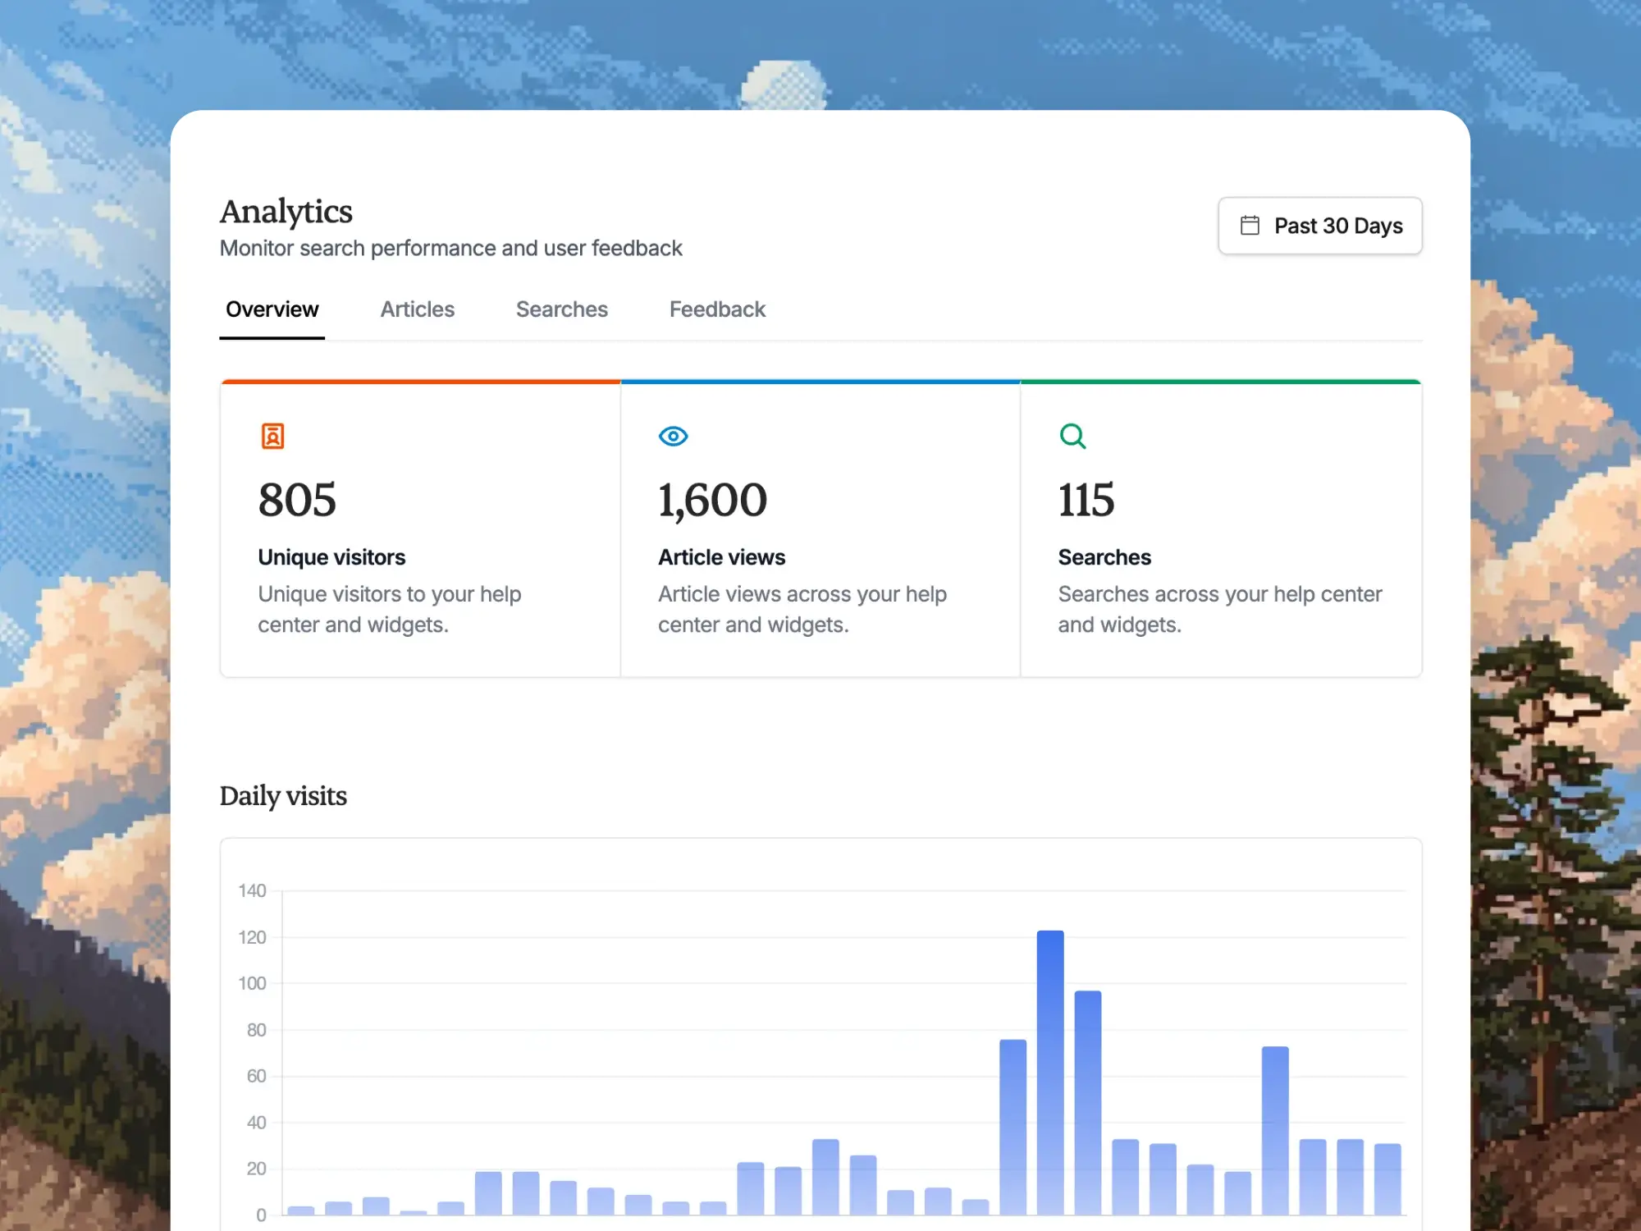The height and width of the screenshot is (1231, 1641).
Task: Click the Searches card title
Action: (1104, 557)
